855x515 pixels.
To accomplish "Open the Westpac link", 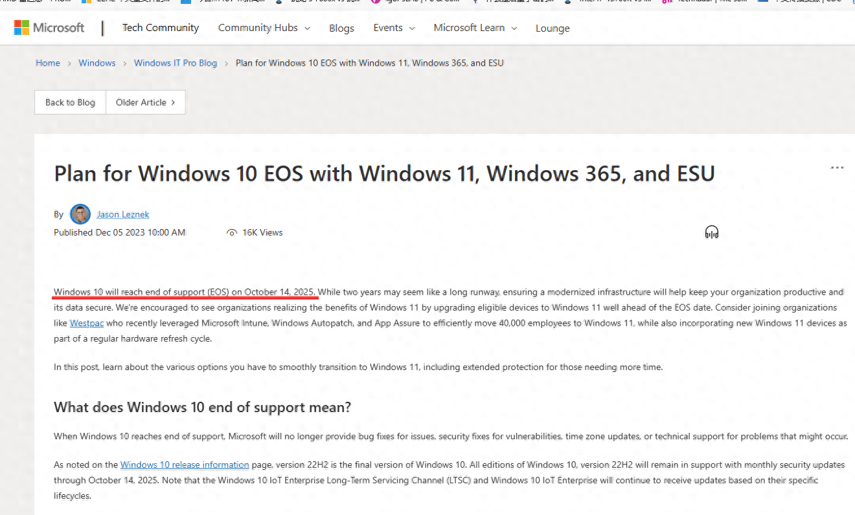I will click(x=87, y=323).
